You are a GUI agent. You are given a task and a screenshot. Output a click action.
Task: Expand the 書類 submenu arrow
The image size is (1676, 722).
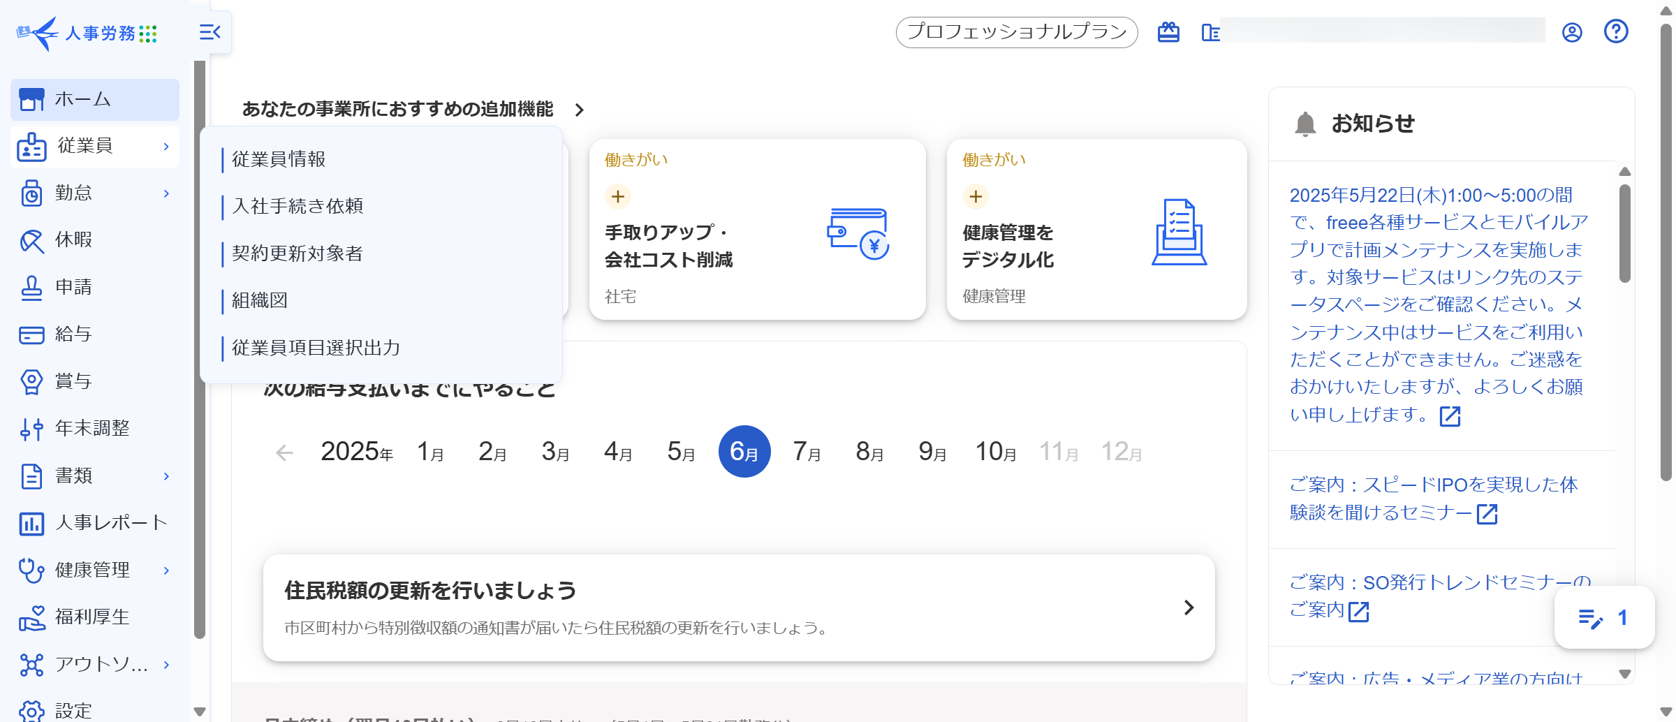click(166, 476)
